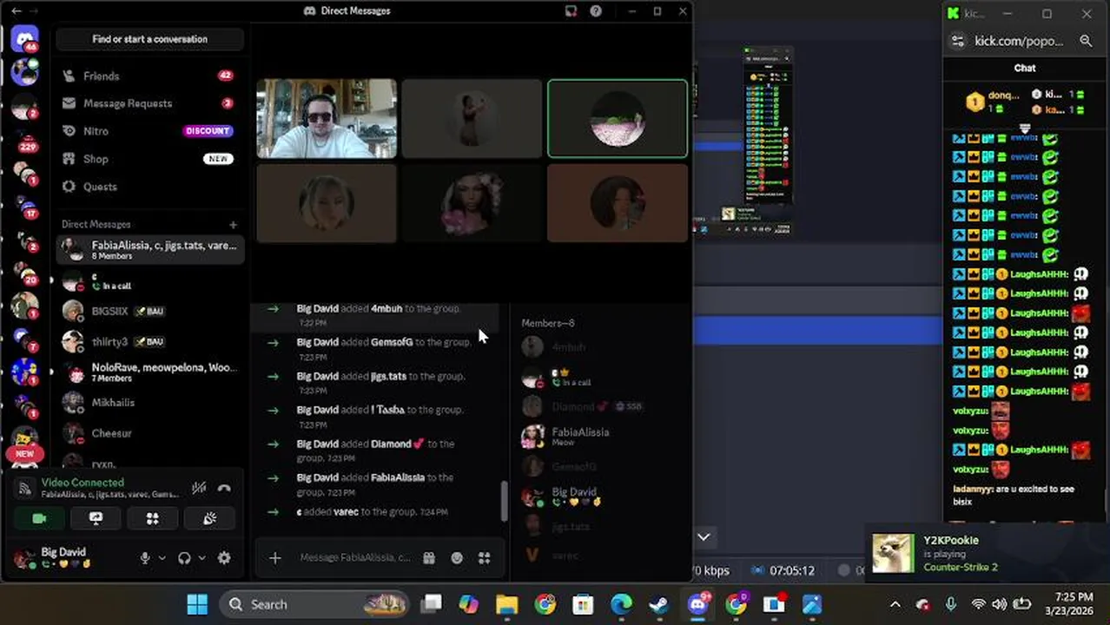The width and height of the screenshot is (1110, 625).
Task: Focus the Message FabiaAlissia text field
Action: coord(354,557)
